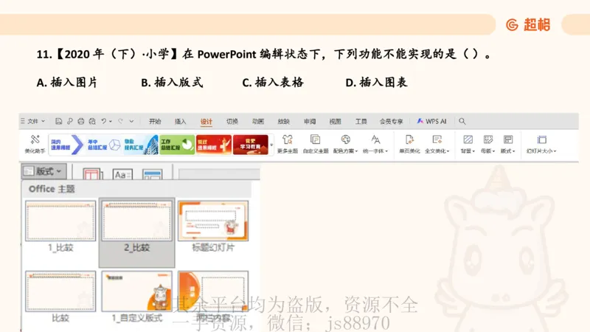Open the 审阅 tab

pos(310,121)
